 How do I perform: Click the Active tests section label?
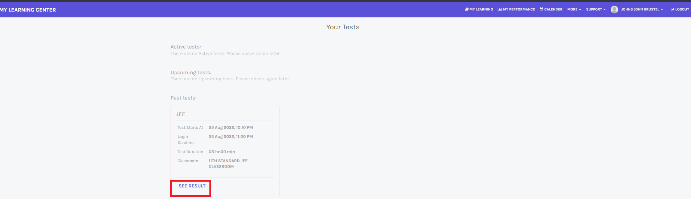click(185, 47)
